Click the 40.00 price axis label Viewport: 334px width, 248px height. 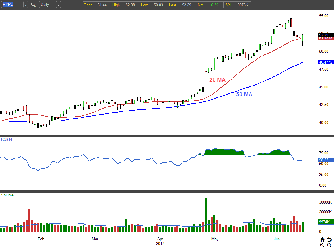(x=323, y=123)
